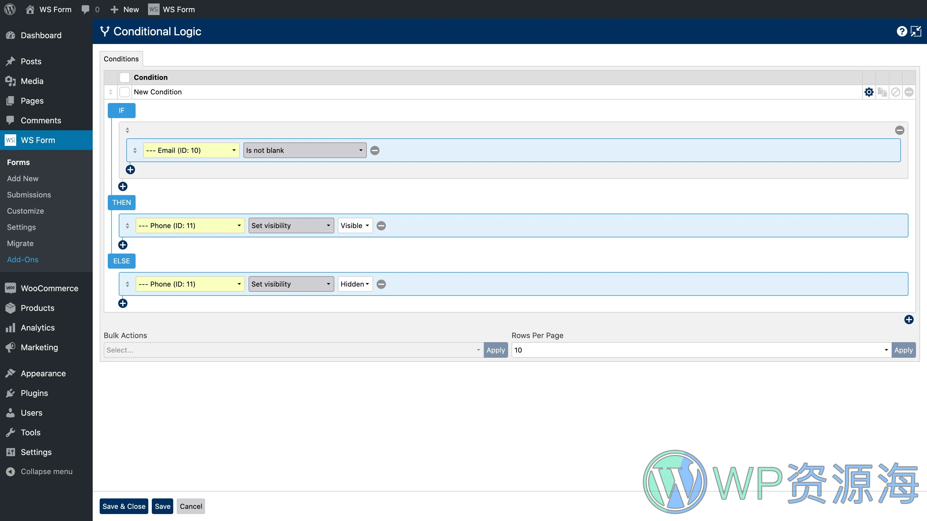Open the WordPress logo menu
The width and height of the screenshot is (927, 521).
[x=10, y=9]
